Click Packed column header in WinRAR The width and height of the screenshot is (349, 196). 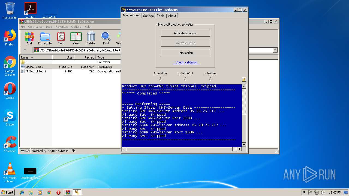pos(85,57)
